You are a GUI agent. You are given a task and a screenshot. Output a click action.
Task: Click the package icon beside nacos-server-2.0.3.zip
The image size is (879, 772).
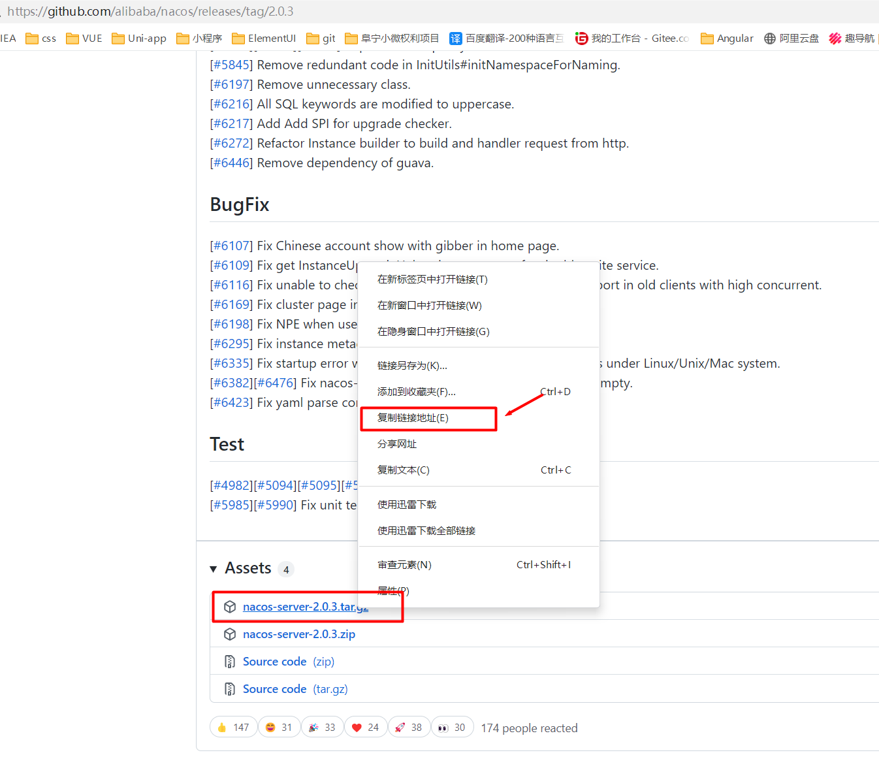pos(230,634)
